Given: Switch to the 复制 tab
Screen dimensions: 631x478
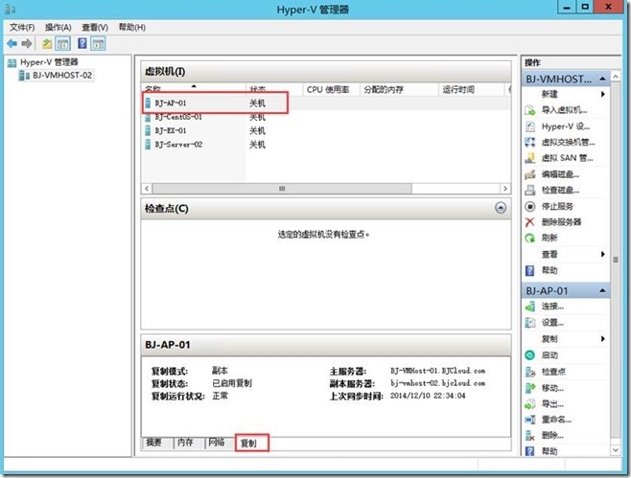Looking at the screenshot, I should click(x=248, y=444).
